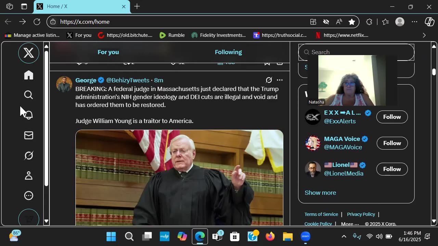
Task: Toggle favorite star for this page
Action: point(352,22)
